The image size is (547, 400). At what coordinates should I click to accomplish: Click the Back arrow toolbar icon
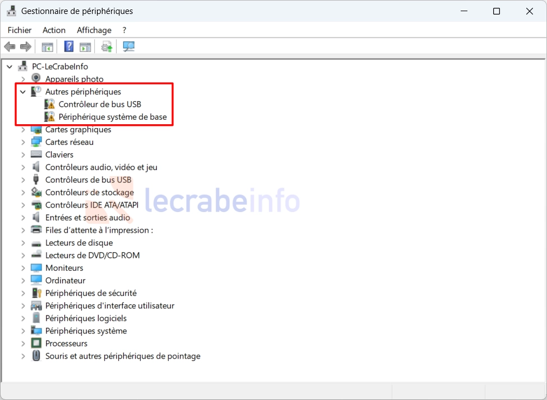(x=10, y=46)
